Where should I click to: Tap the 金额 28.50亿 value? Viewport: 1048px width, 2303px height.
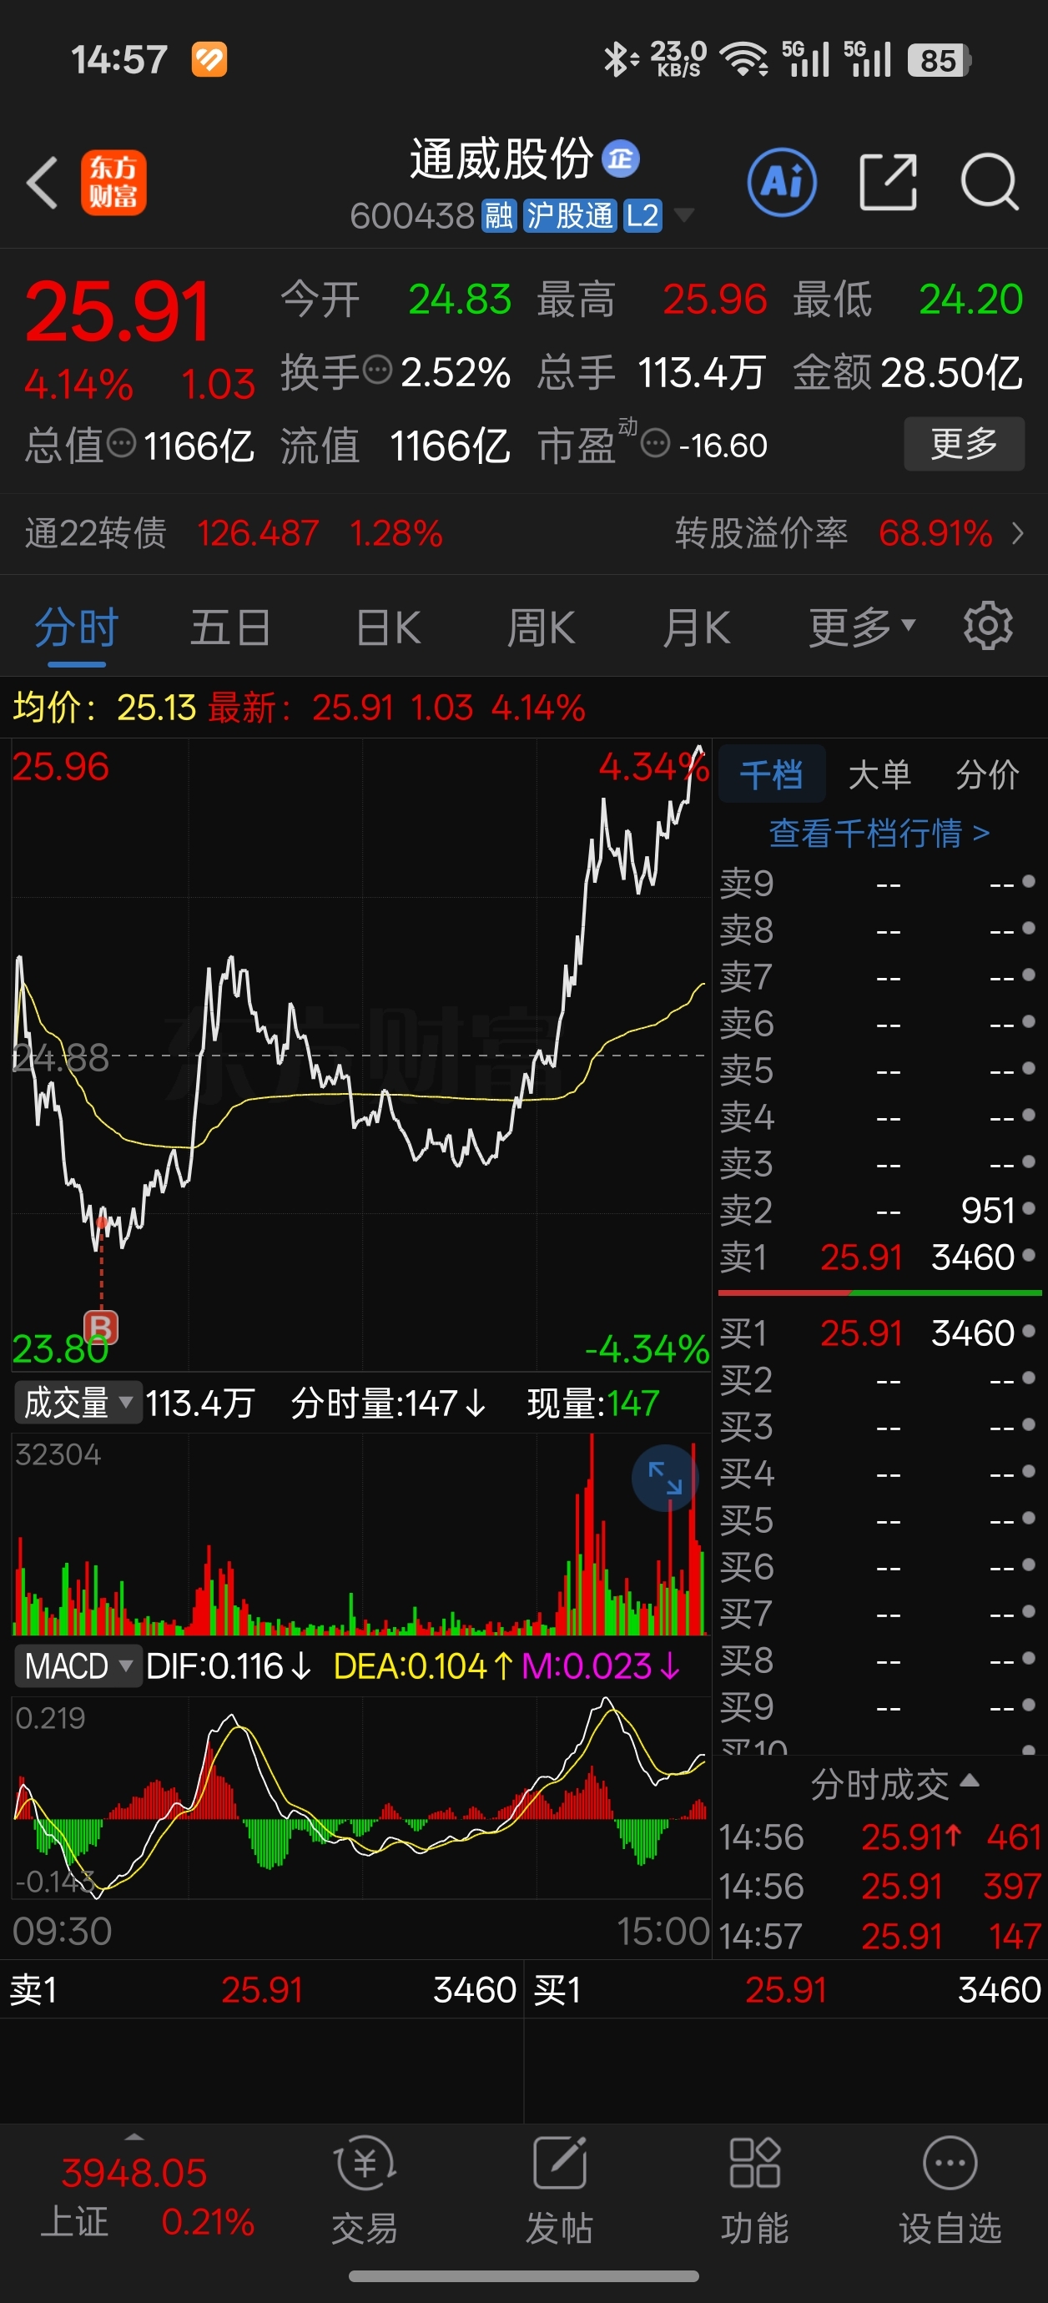tap(951, 372)
